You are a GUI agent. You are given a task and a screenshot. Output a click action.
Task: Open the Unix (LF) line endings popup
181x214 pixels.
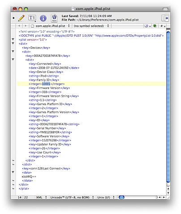pyautogui.click(x=106, y=197)
